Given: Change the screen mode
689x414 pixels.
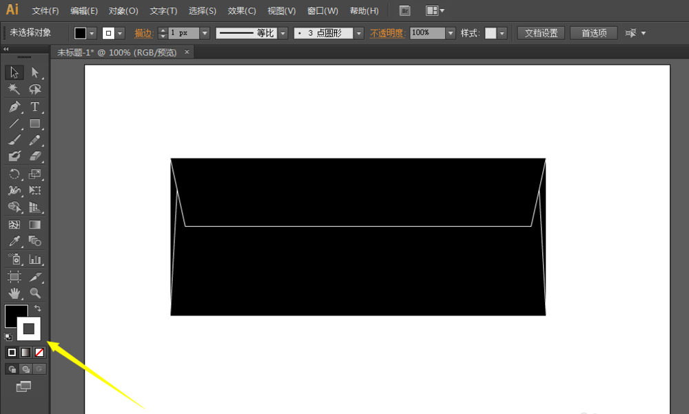Looking at the screenshot, I should (x=23, y=386).
